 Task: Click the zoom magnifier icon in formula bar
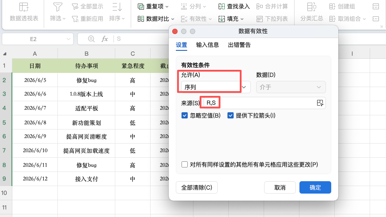(91, 39)
